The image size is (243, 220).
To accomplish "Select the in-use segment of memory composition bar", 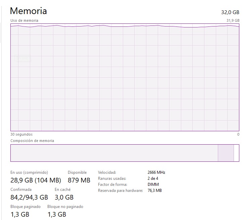I will (114, 153).
